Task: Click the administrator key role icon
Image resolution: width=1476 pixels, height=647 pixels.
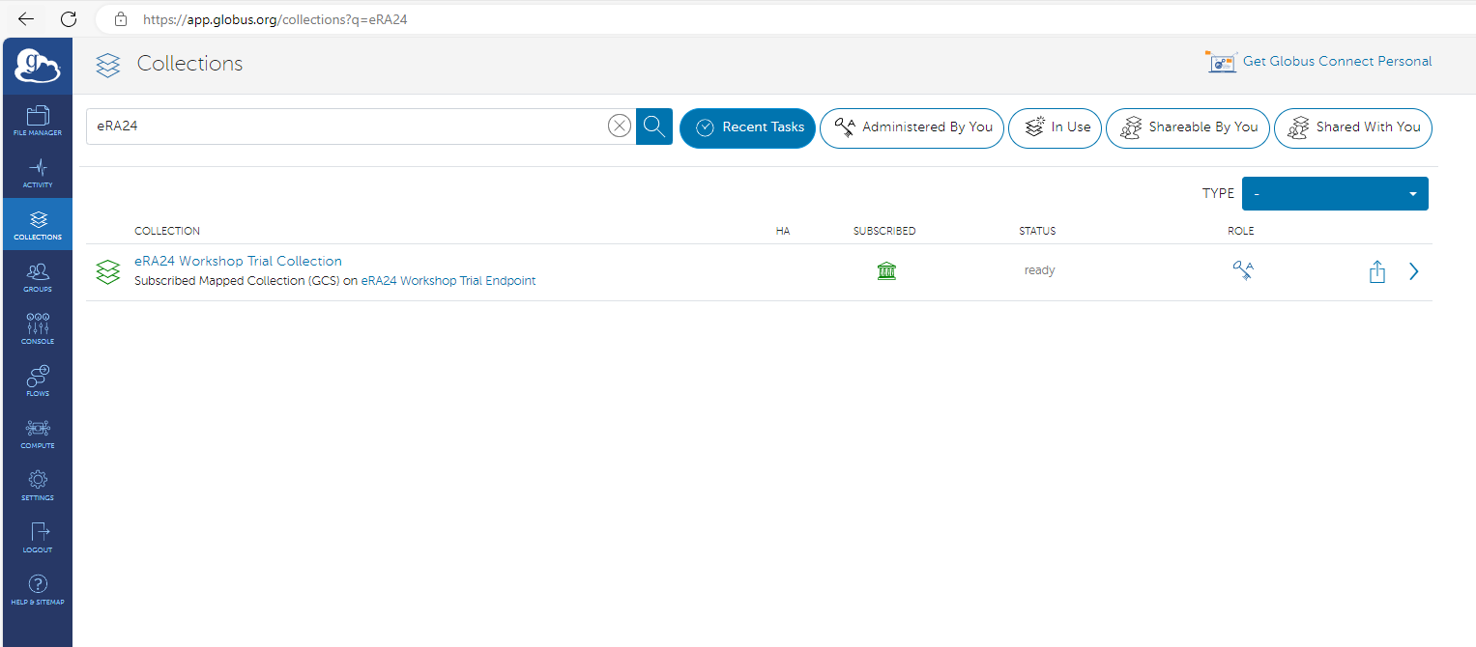Action: tap(1243, 271)
